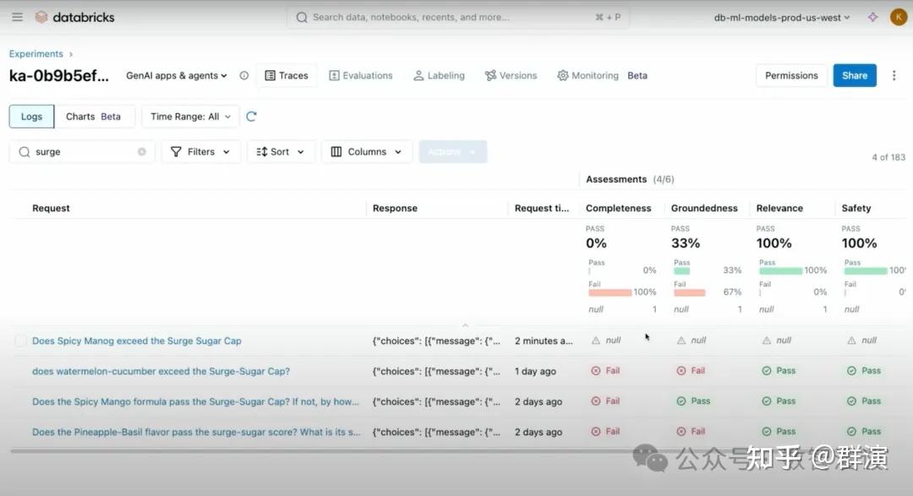Open the AI assistant sparkle icon
The width and height of the screenshot is (913, 496).
click(x=872, y=17)
